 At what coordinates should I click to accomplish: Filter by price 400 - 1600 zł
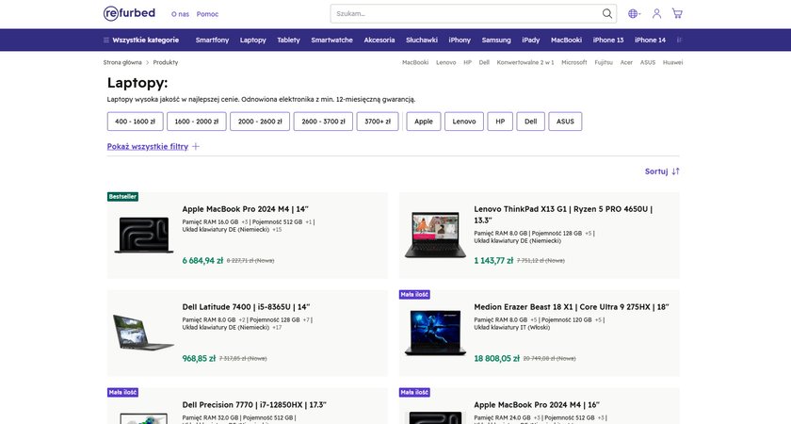(x=136, y=122)
